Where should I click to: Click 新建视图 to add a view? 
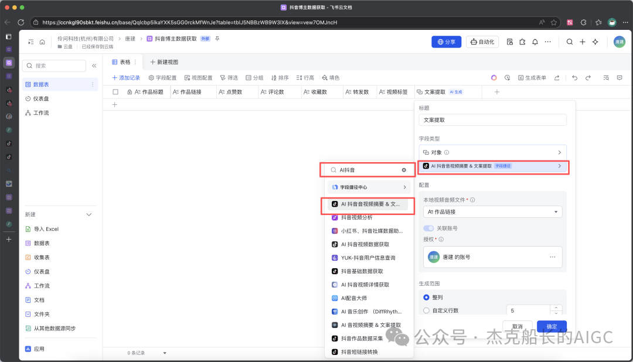(x=164, y=62)
